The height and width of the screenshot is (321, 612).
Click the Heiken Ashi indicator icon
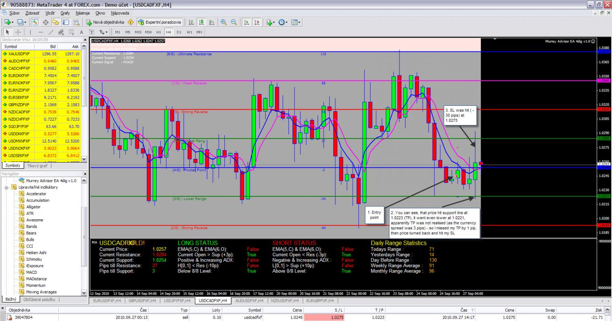pyautogui.click(x=22, y=253)
